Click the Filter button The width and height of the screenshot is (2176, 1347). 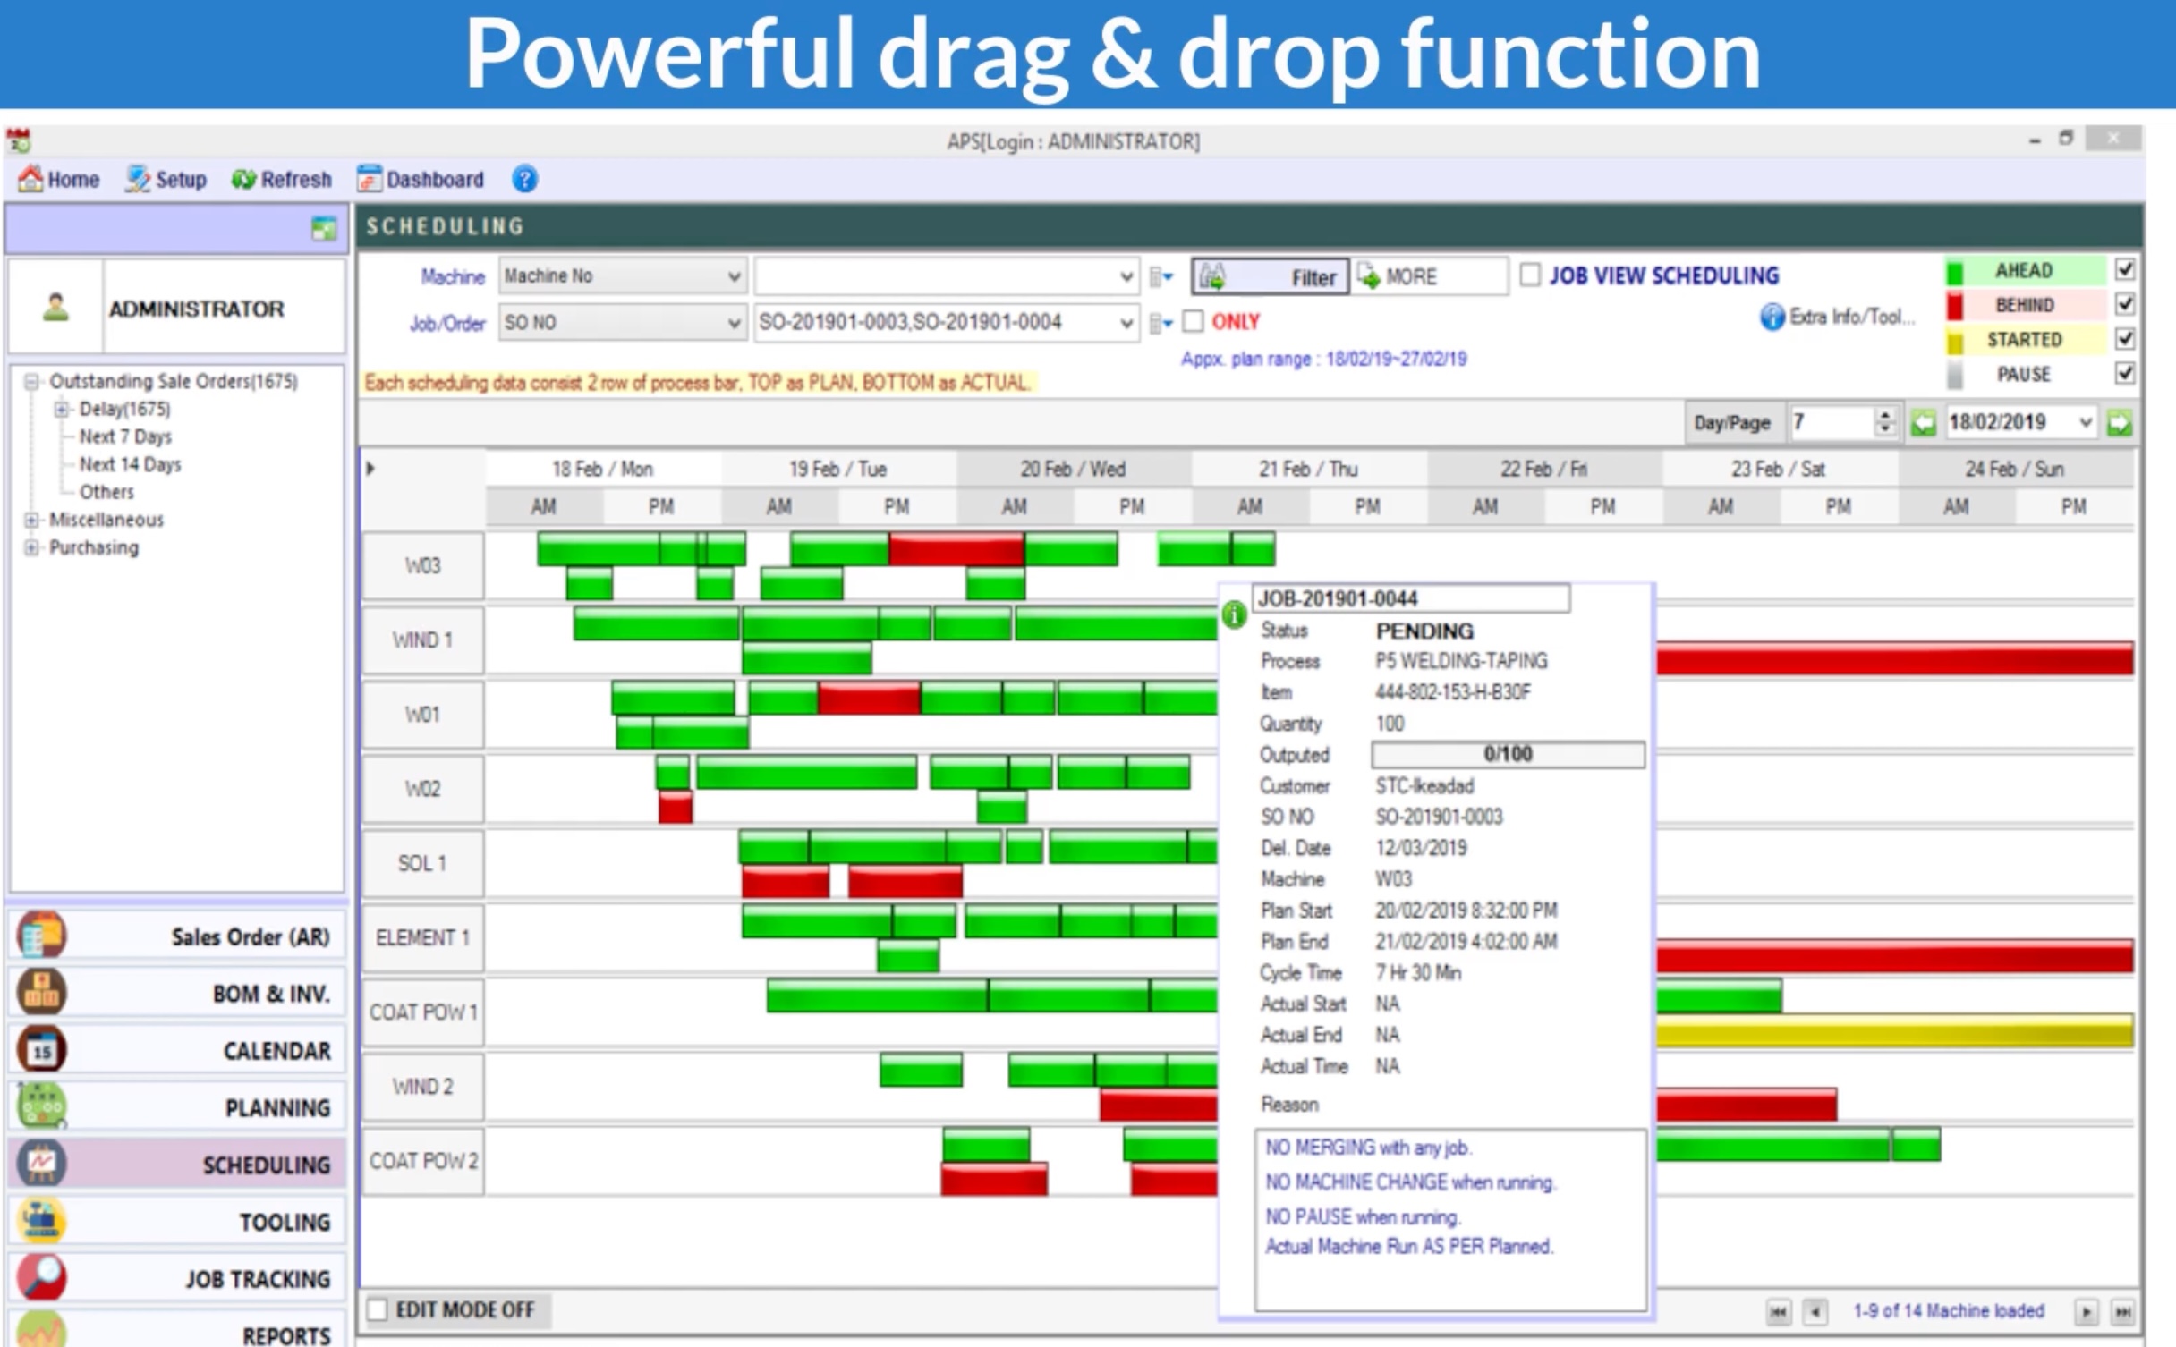1270,277
